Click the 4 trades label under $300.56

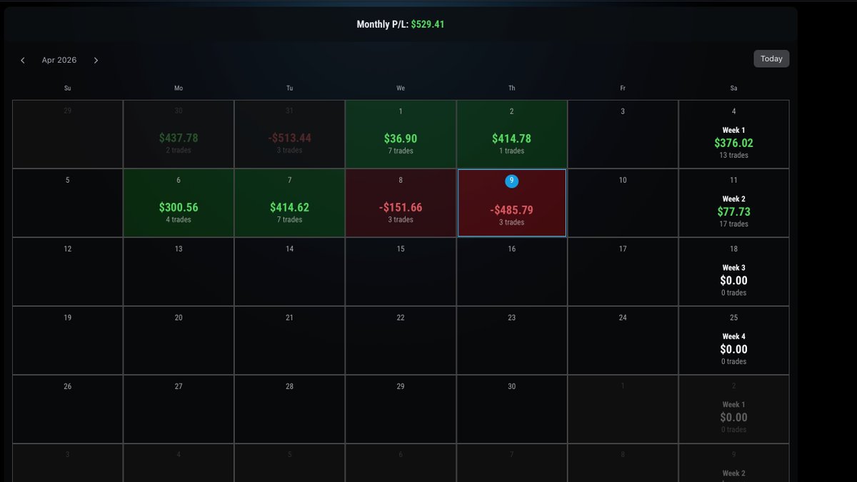(179, 220)
